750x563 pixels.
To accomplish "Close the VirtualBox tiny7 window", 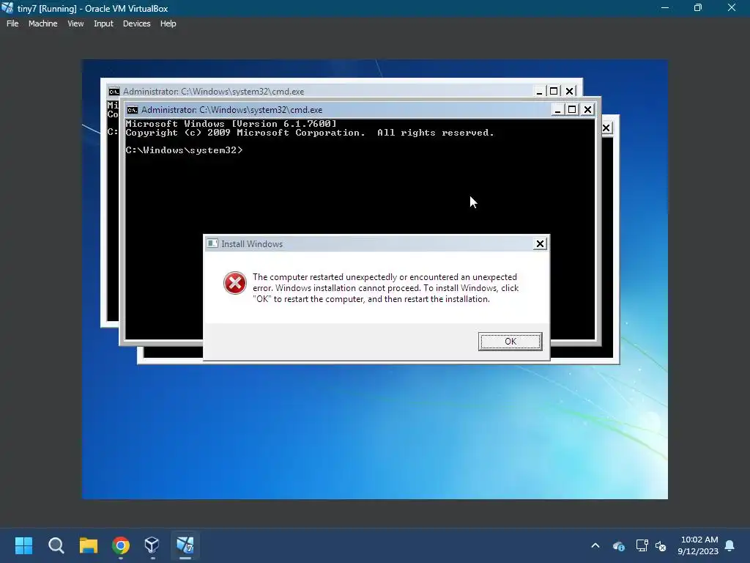I will (732, 8).
